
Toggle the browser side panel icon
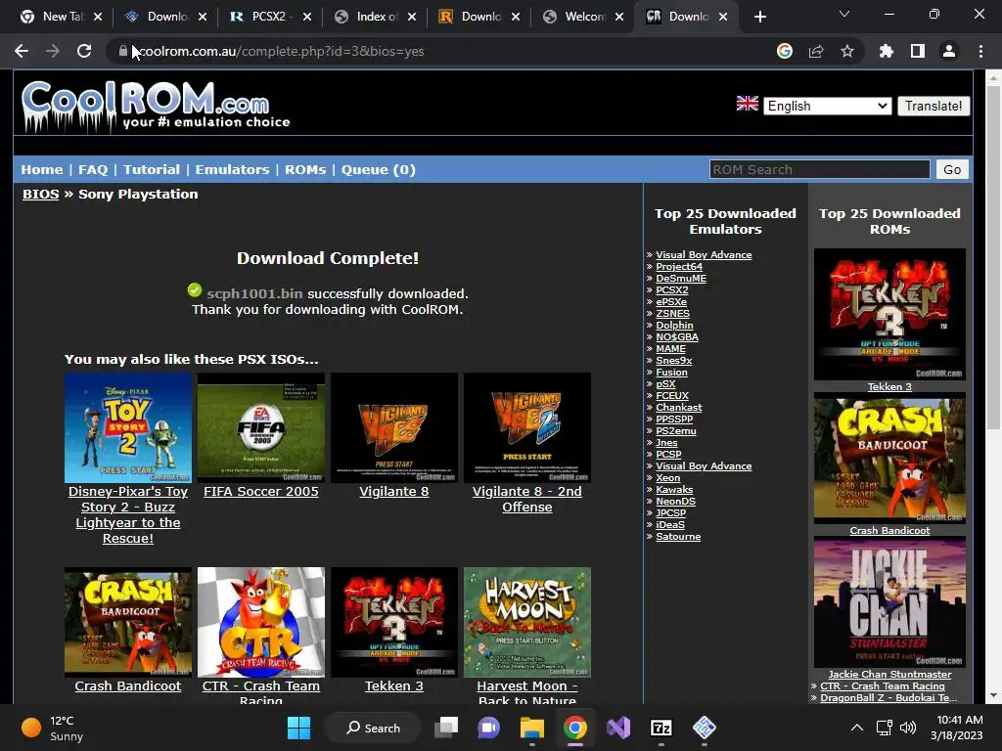918,51
